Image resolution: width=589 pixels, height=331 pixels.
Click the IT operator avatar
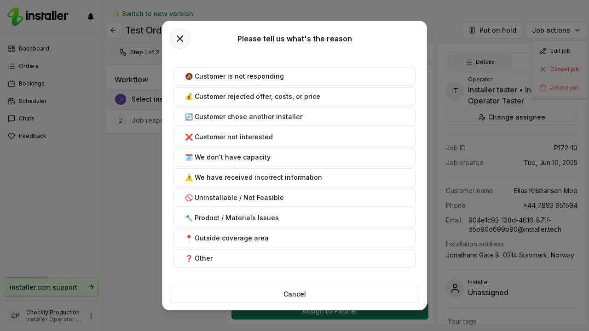455,91
